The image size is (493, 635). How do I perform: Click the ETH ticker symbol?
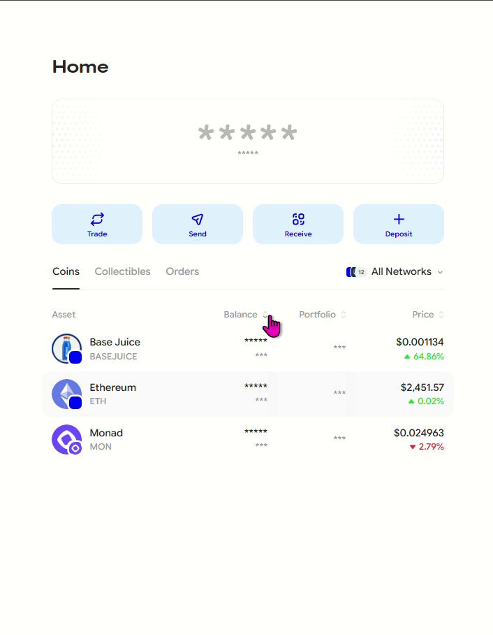click(98, 401)
